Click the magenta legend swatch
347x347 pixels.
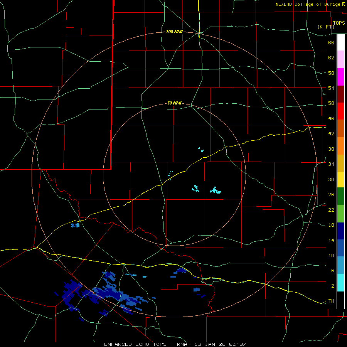[340, 77]
